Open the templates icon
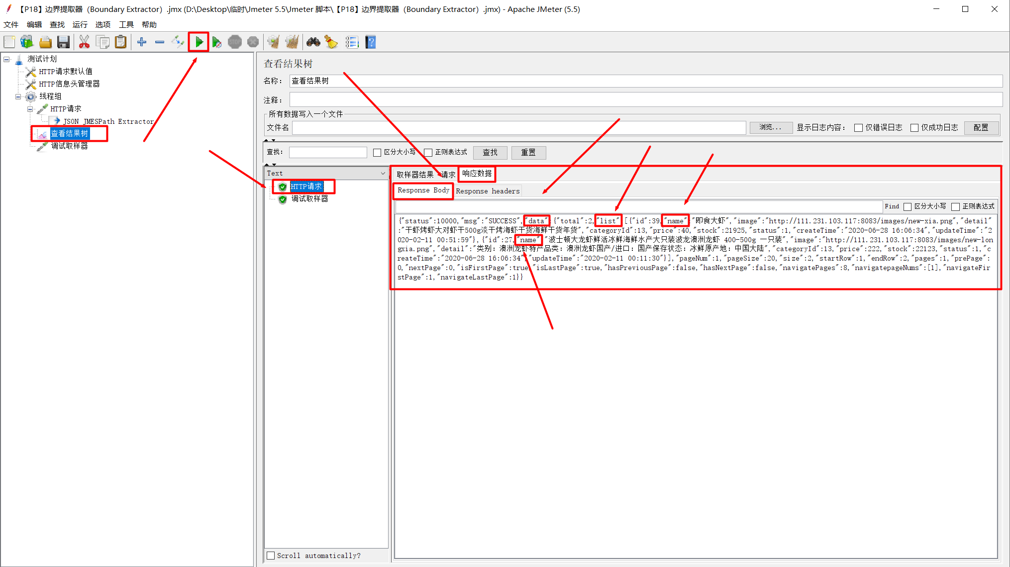 (x=27, y=42)
